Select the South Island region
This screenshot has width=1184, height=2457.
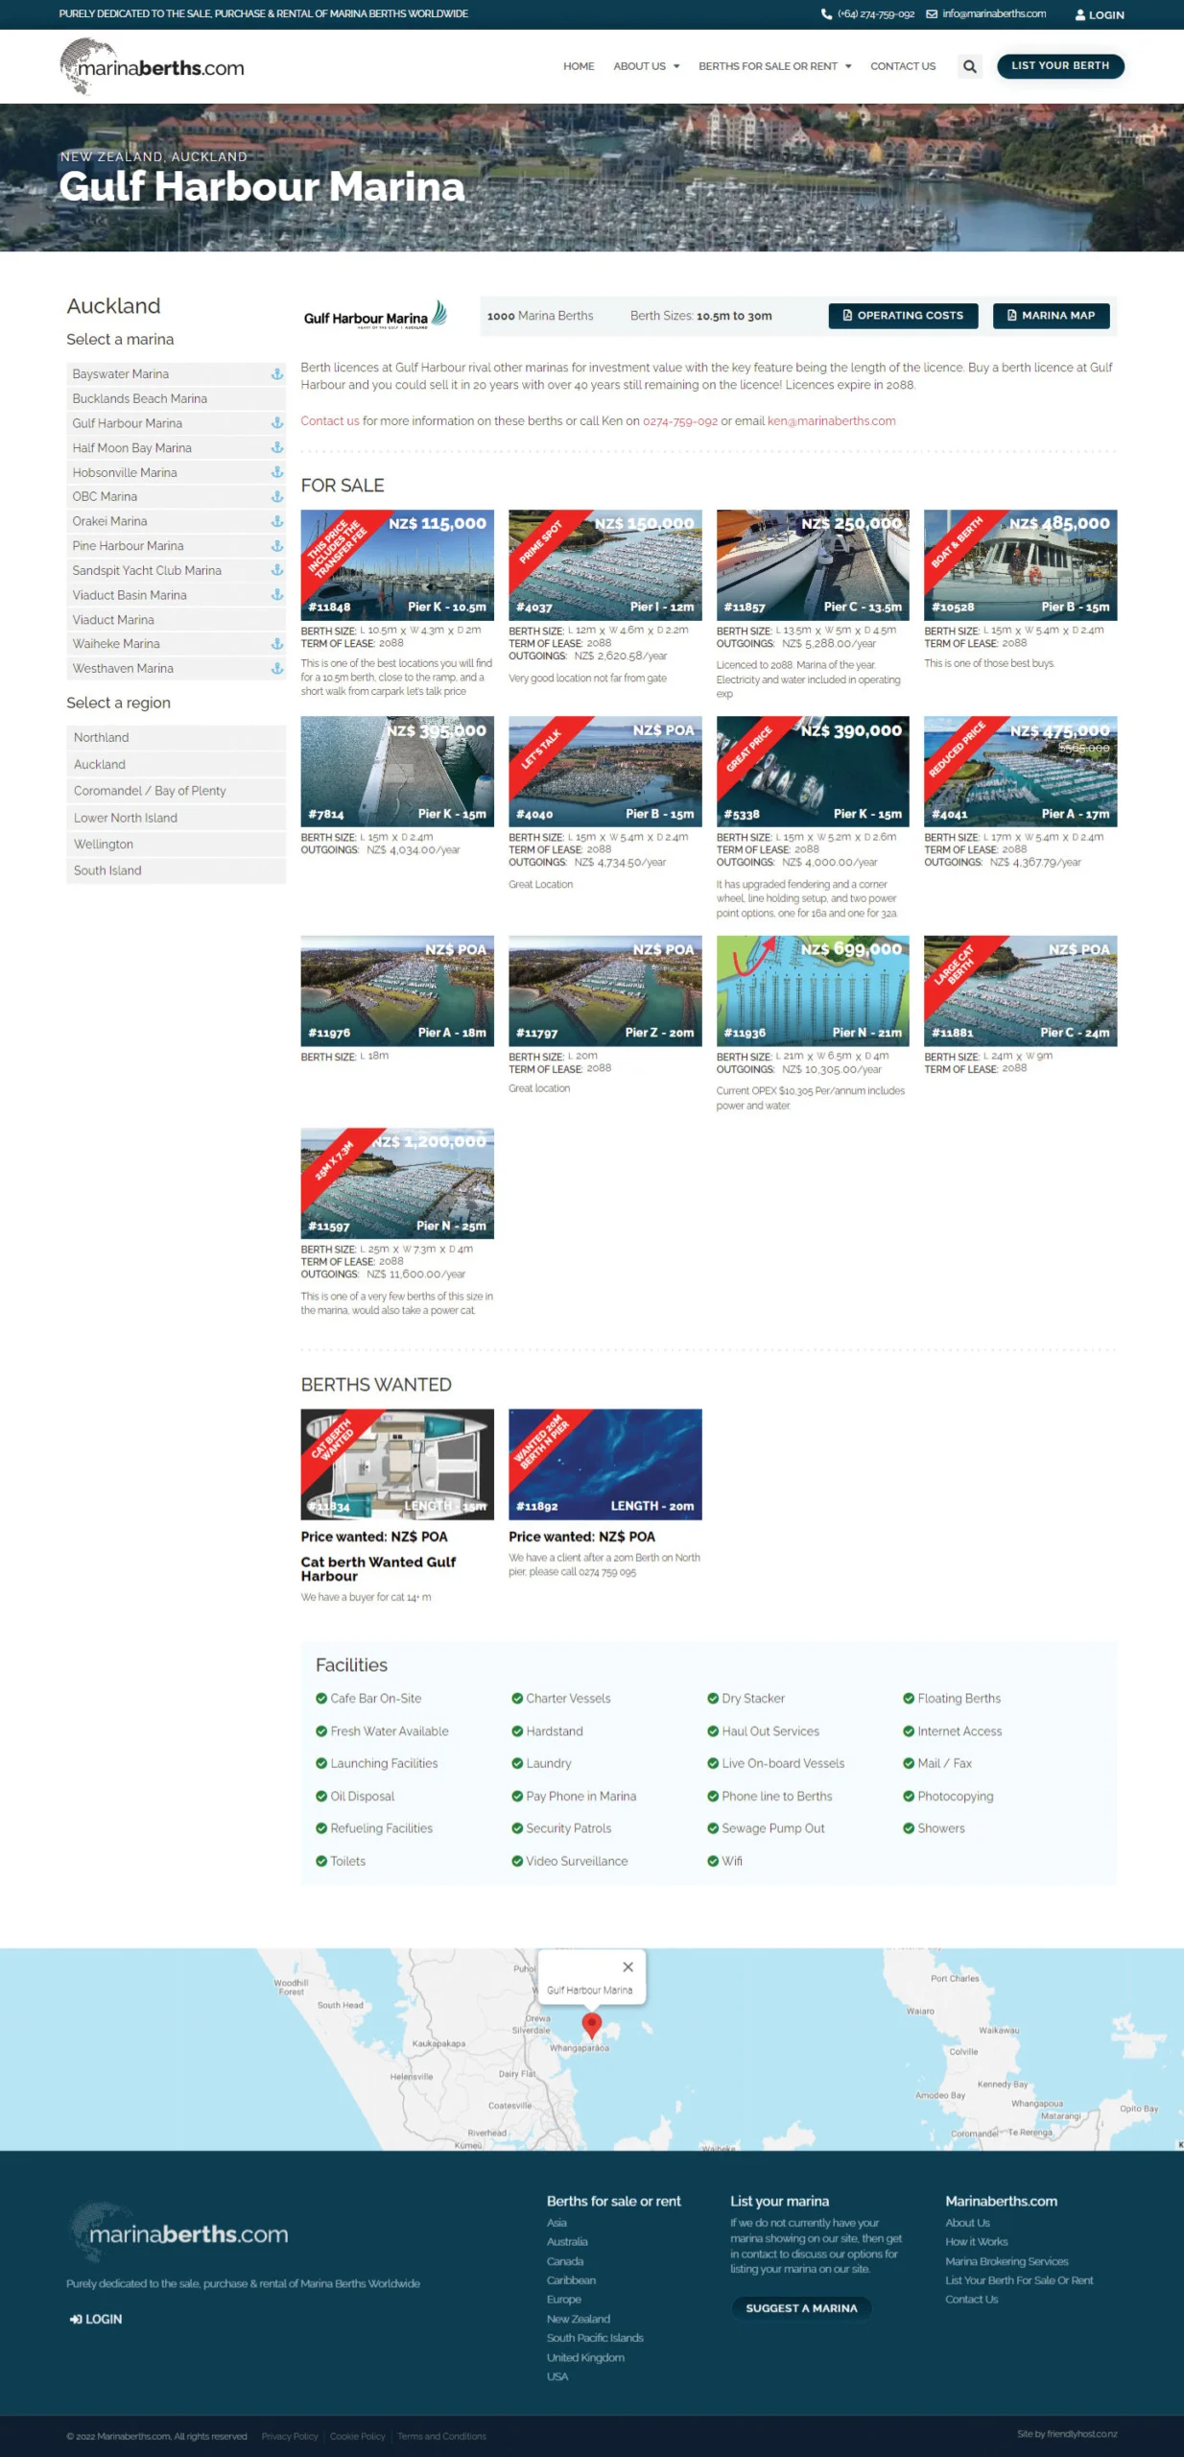coord(176,871)
